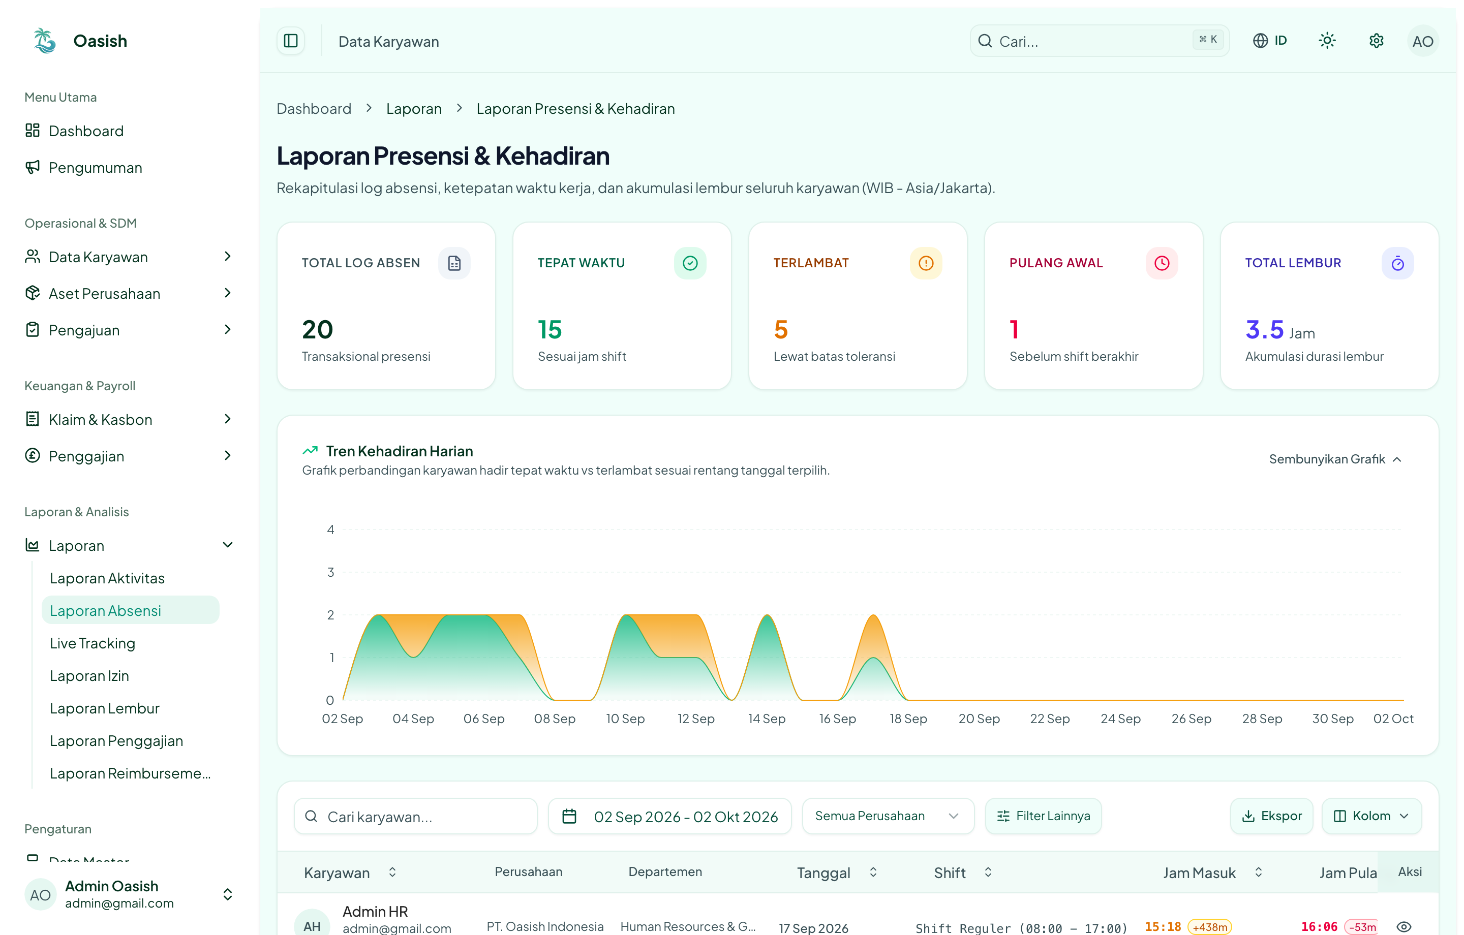Screen dimensions: 1464x935
Task: Click the Total Log Absen document icon
Action: click(x=454, y=263)
